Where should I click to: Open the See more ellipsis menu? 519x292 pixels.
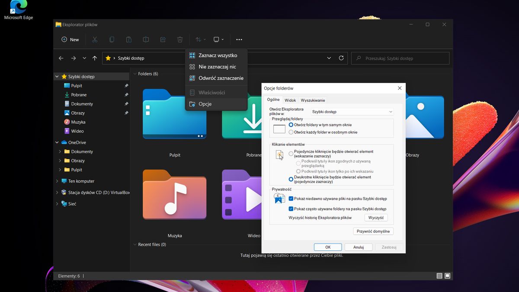pos(239,39)
